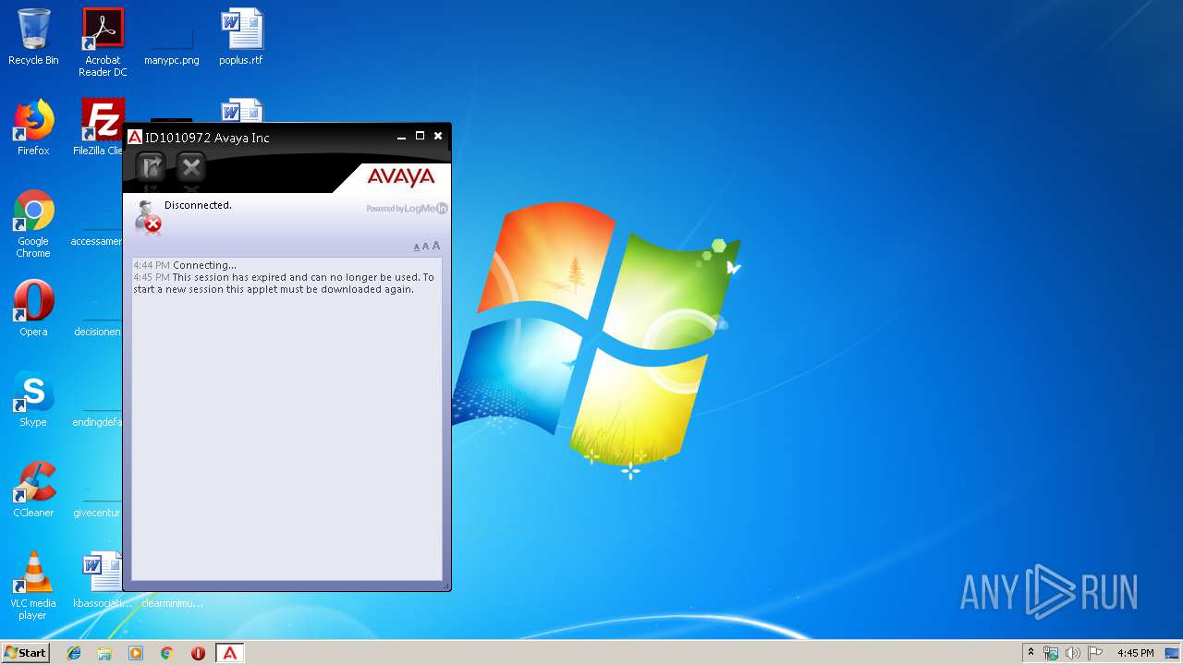Image resolution: width=1183 pixels, height=665 pixels.
Task: Click the Avaya end session X toolbar button
Action: coord(191,167)
